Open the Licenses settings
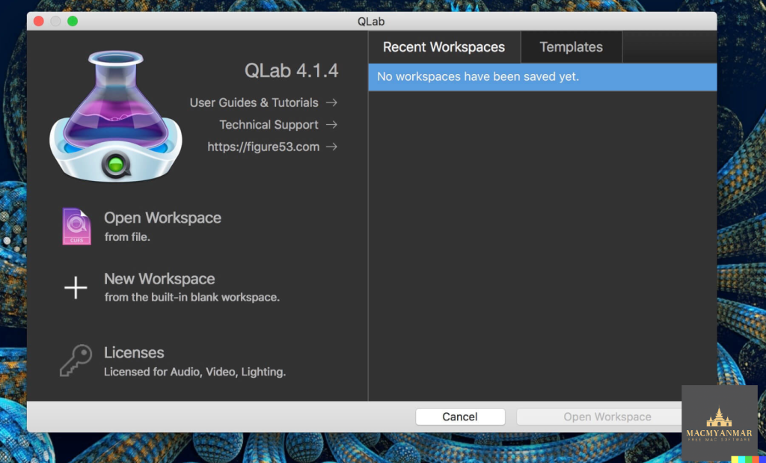This screenshot has height=463, width=766. 134,352
